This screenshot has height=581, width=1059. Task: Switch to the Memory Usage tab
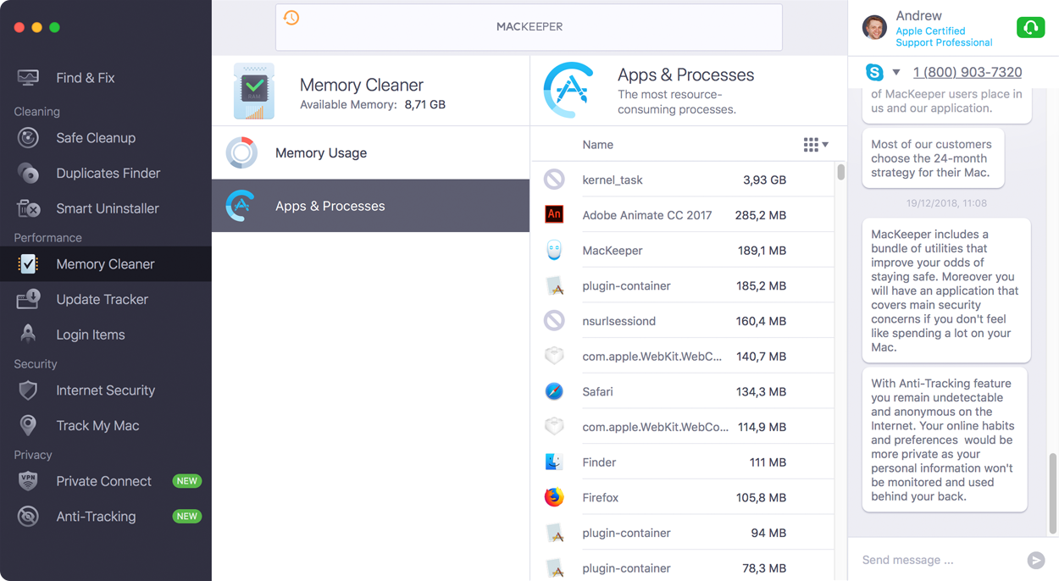click(x=371, y=153)
